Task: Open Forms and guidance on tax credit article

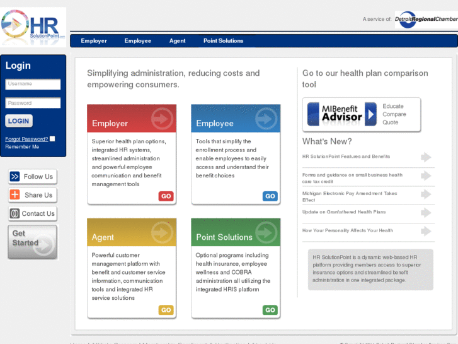Action: pyautogui.click(x=352, y=178)
